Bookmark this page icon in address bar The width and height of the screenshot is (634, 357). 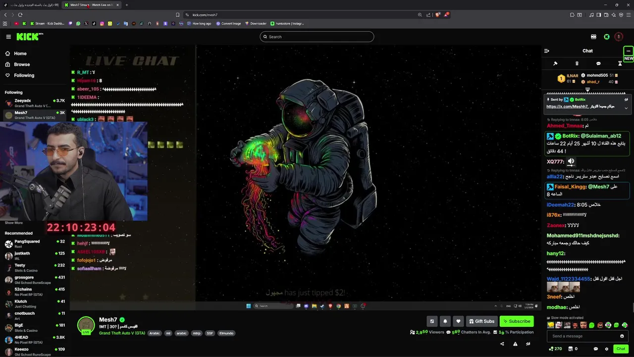click(177, 15)
